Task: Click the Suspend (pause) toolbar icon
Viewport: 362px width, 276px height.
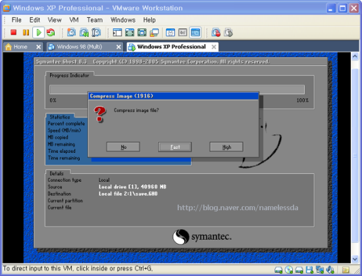Action: [26, 32]
